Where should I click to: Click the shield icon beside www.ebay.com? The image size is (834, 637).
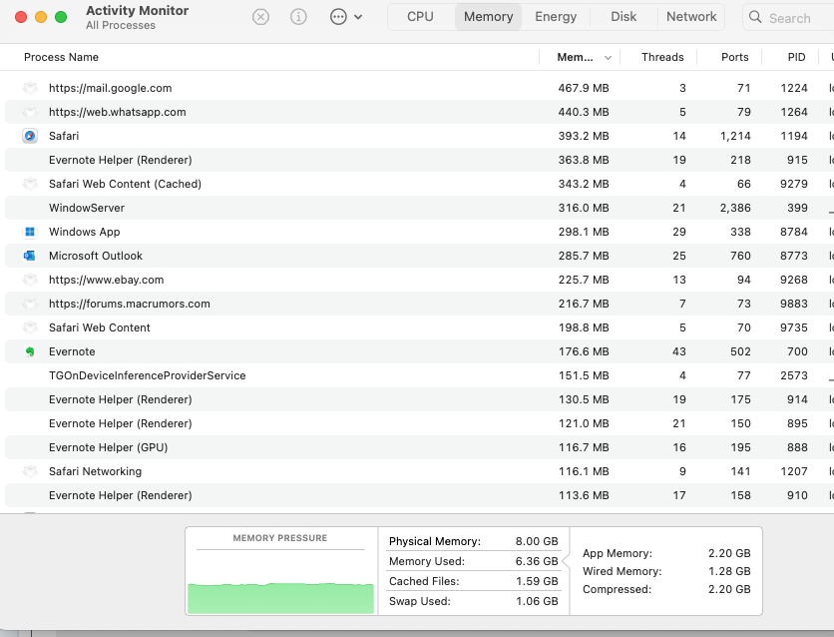click(30, 280)
